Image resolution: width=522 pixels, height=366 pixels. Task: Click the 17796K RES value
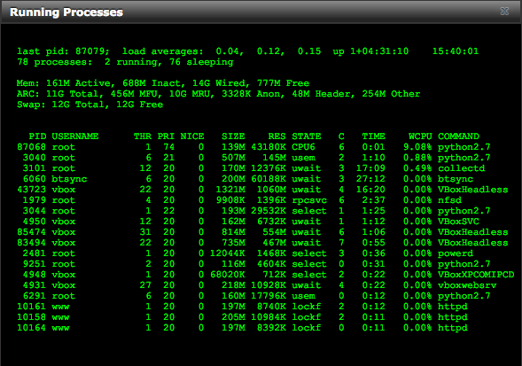tap(269, 296)
